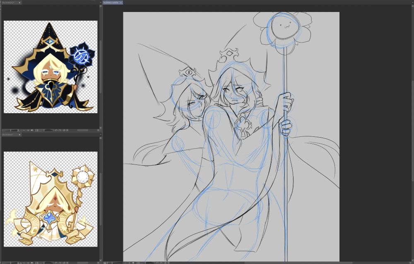Close the main canvas document tab
Screen dimensions: 414x264
[121, 2]
